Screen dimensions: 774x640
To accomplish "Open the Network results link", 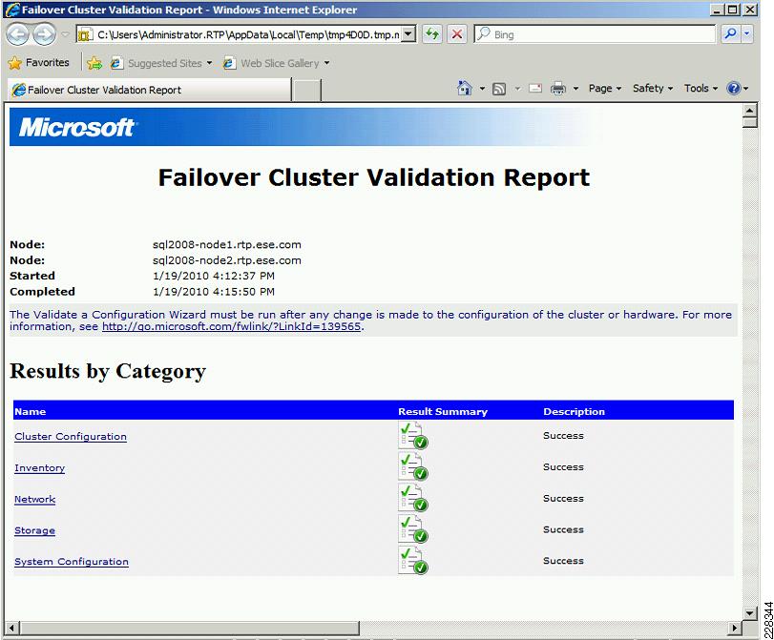I will coord(34,499).
